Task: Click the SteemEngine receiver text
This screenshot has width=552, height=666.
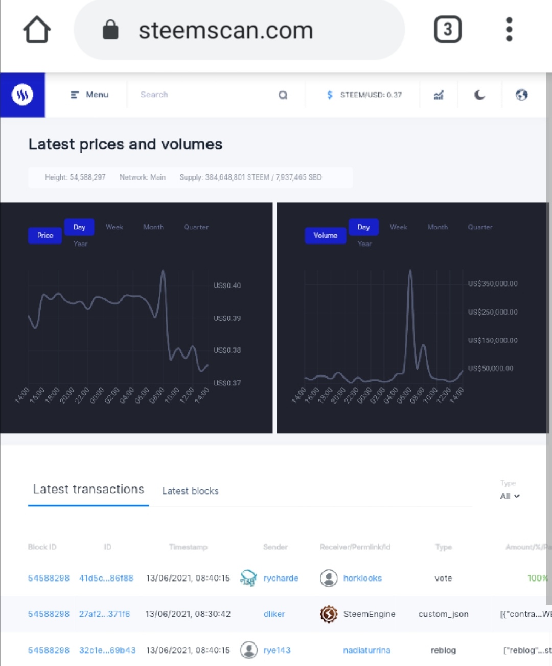Action: click(370, 614)
